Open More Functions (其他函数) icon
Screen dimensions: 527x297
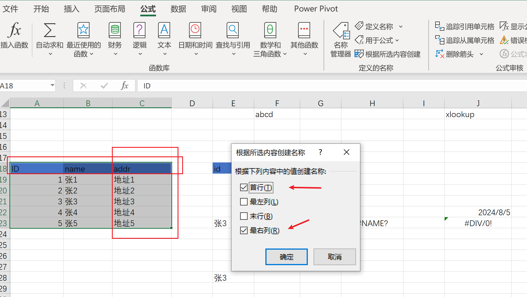[x=304, y=30]
